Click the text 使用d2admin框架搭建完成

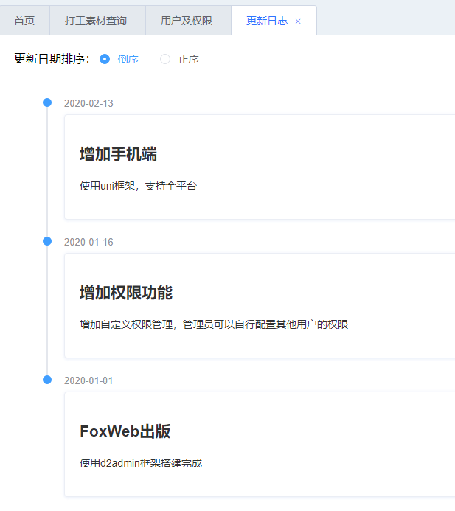(x=141, y=463)
